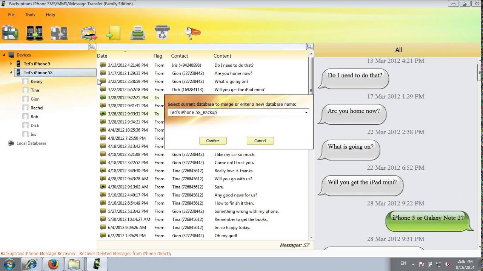Click the green printer toolbar icon

(138, 33)
